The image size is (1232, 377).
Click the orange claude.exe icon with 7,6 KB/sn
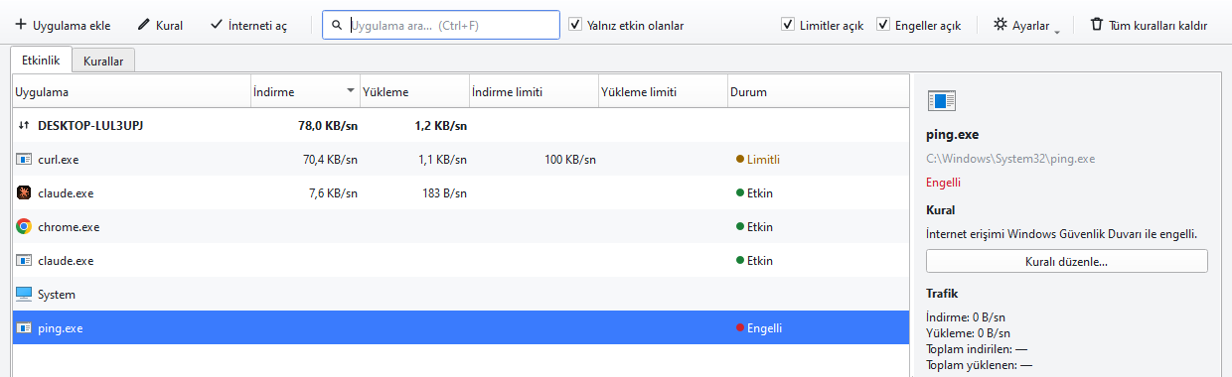pyautogui.click(x=24, y=192)
